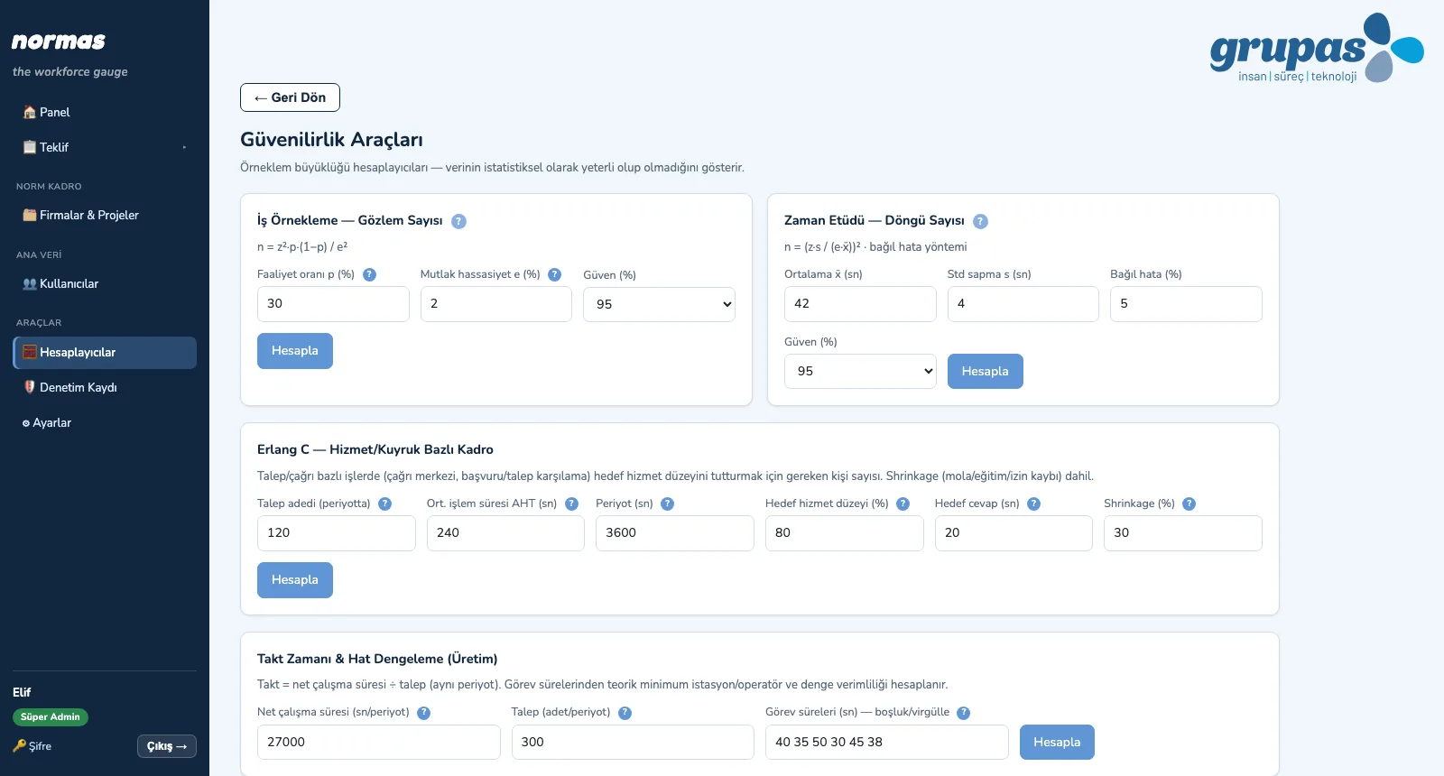
Task: Click help icon beside Shrinkage (%)
Action: pos(1189,503)
